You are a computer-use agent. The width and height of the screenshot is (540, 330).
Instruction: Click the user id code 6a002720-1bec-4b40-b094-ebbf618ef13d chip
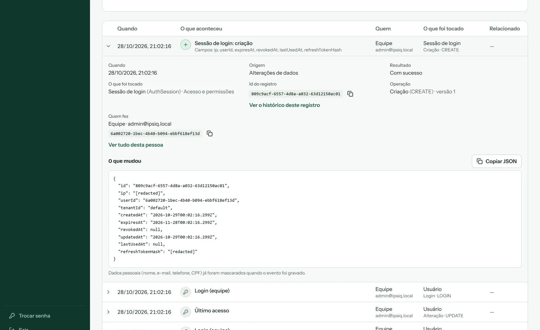click(x=155, y=134)
